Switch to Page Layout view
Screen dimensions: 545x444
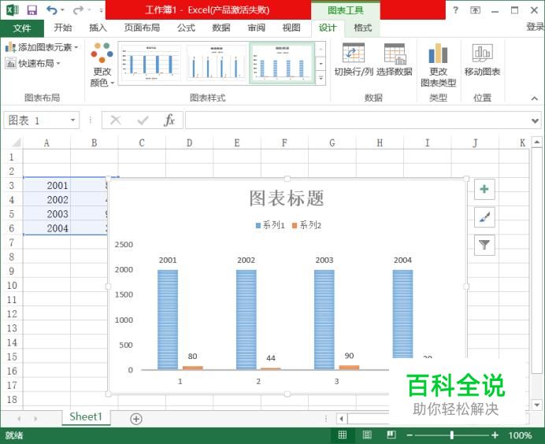(367, 435)
